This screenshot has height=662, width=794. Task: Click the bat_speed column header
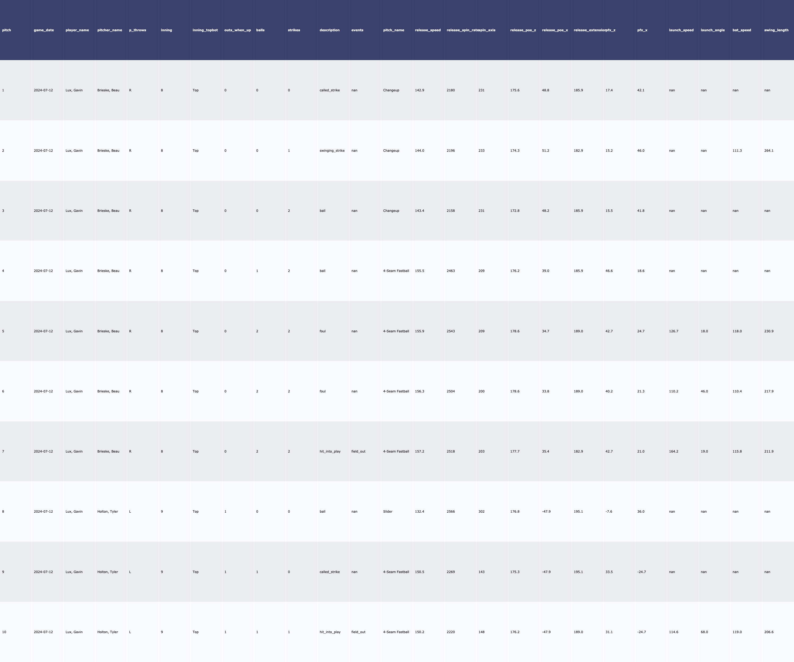pyautogui.click(x=741, y=30)
